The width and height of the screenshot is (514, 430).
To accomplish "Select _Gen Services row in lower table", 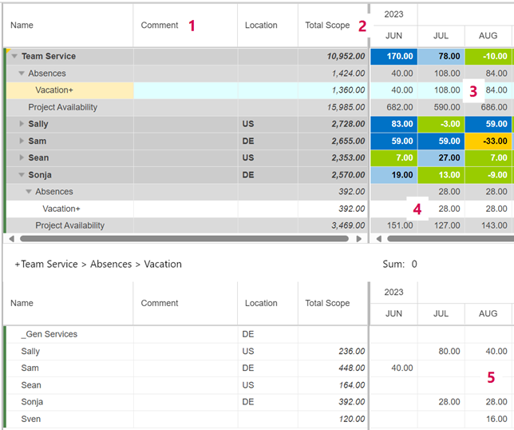I will click(x=49, y=334).
